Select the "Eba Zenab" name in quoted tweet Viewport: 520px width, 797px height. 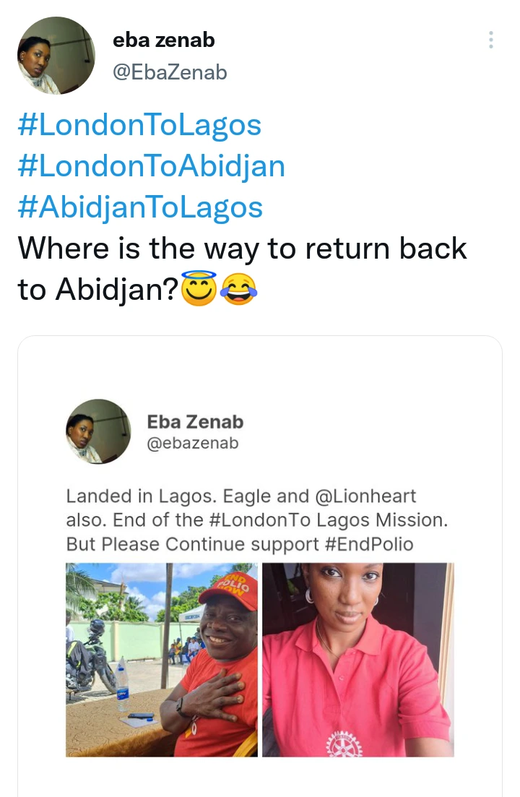(195, 421)
